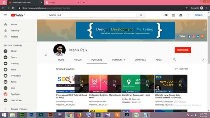Open the Windows Start button
The width and height of the screenshot is (210, 118).
coord(4,115)
